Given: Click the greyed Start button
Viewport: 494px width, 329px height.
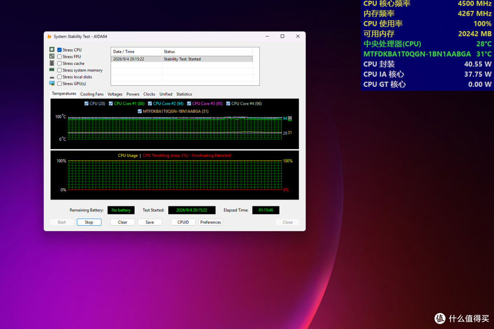Looking at the screenshot, I should coord(62,222).
